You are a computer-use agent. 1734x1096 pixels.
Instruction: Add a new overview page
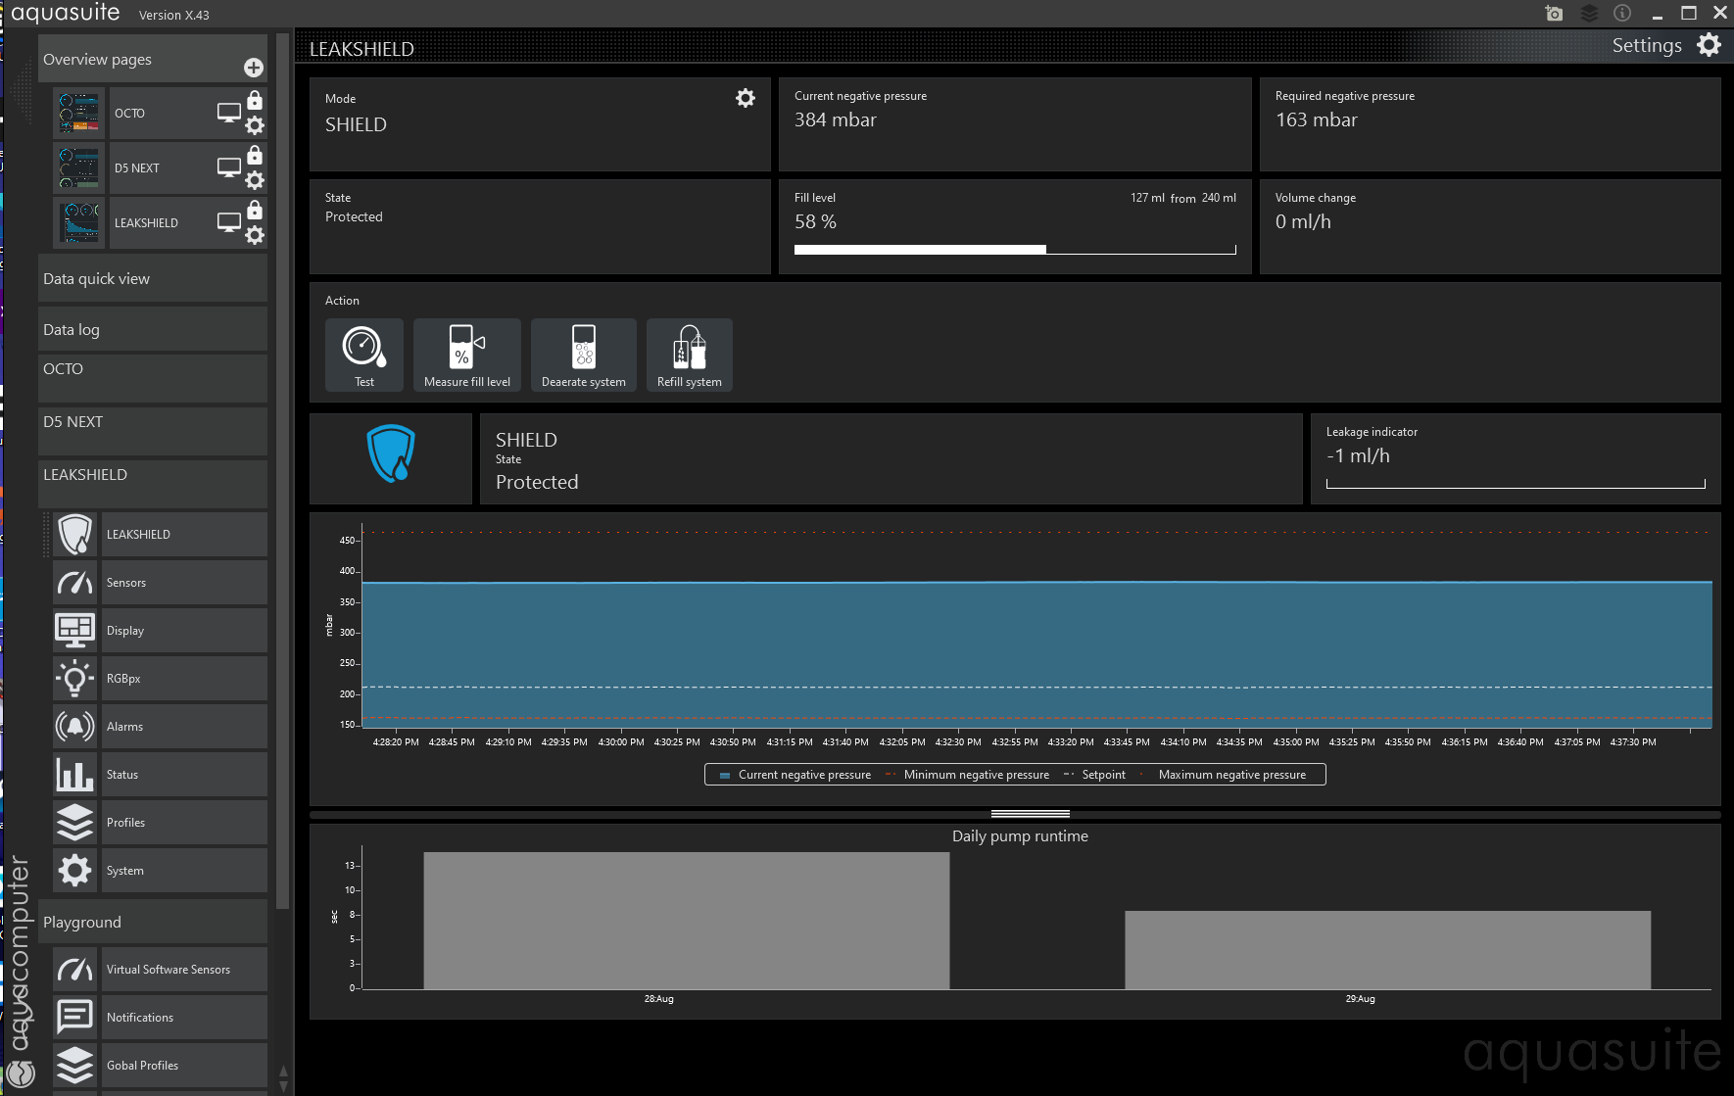click(x=254, y=68)
